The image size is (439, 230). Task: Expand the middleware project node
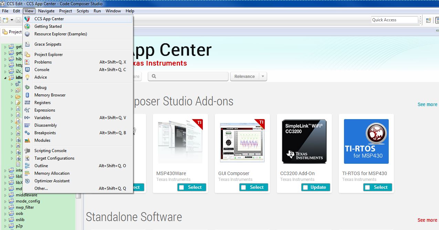[5, 195]
